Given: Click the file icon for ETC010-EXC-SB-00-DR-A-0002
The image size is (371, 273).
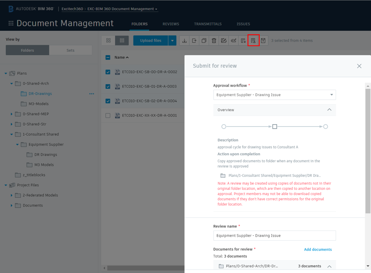Looking at the screenshot, I should click(x=117, y=72).
